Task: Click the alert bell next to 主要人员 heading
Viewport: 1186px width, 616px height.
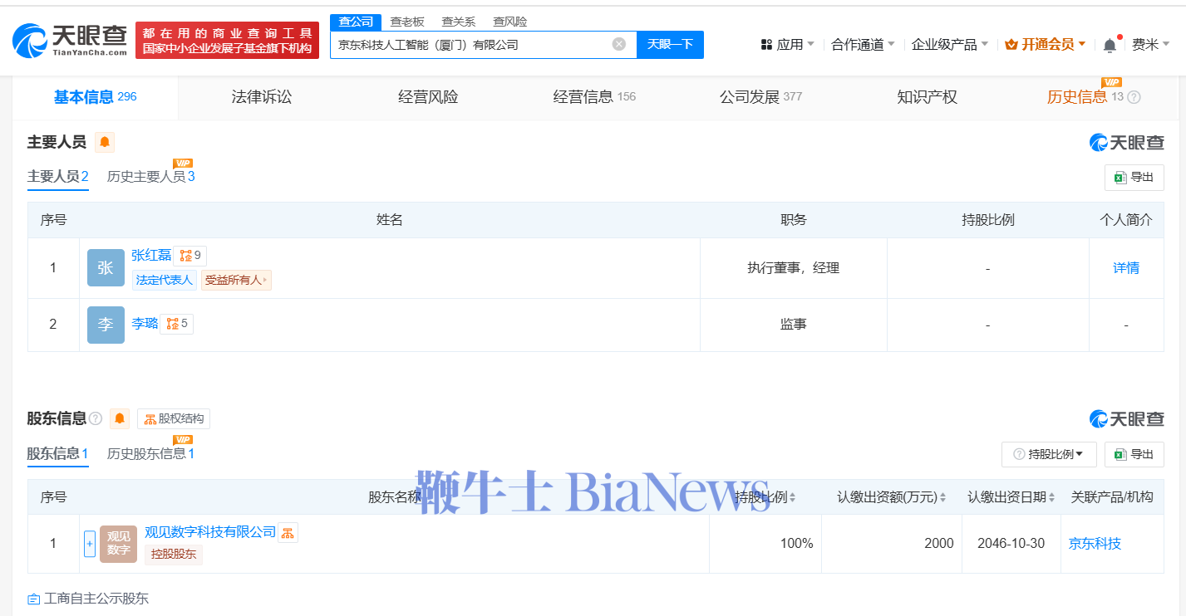Action: coord(105,142)
